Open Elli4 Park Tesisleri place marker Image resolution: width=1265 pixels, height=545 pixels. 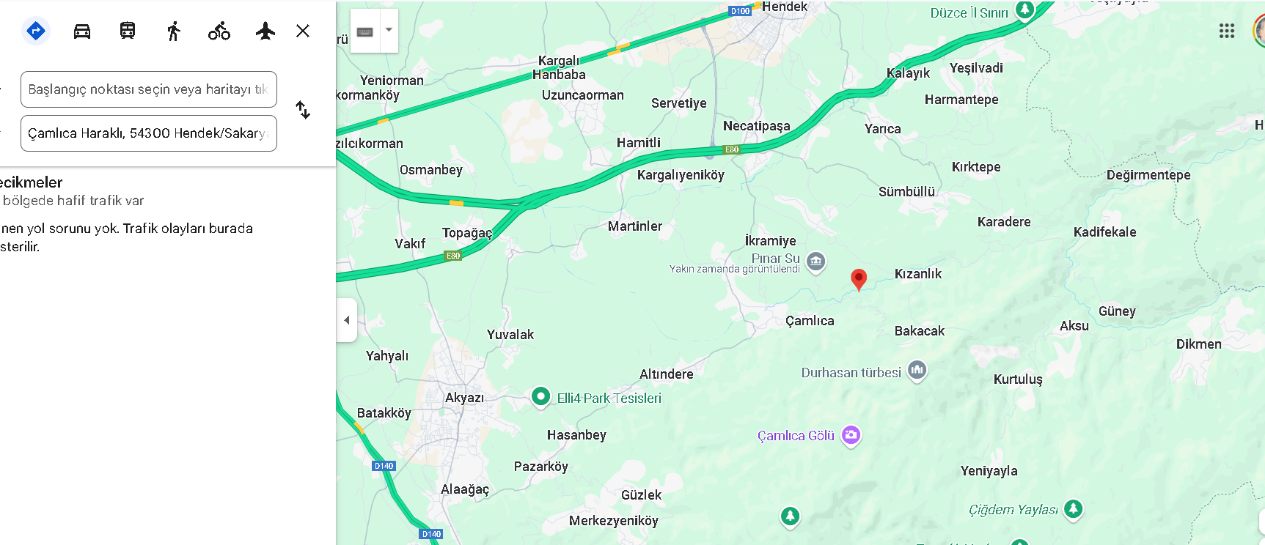click(540, 396)
